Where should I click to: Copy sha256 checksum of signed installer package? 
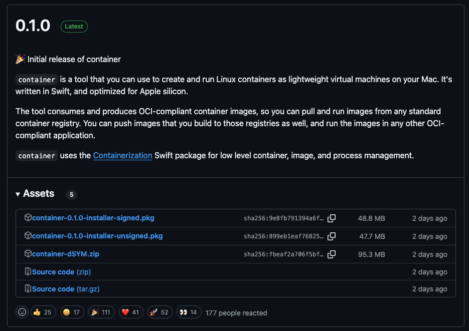pos(332,218)
